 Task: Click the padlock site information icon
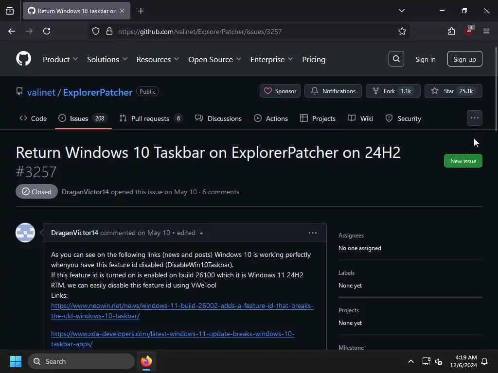coord(109,32)
